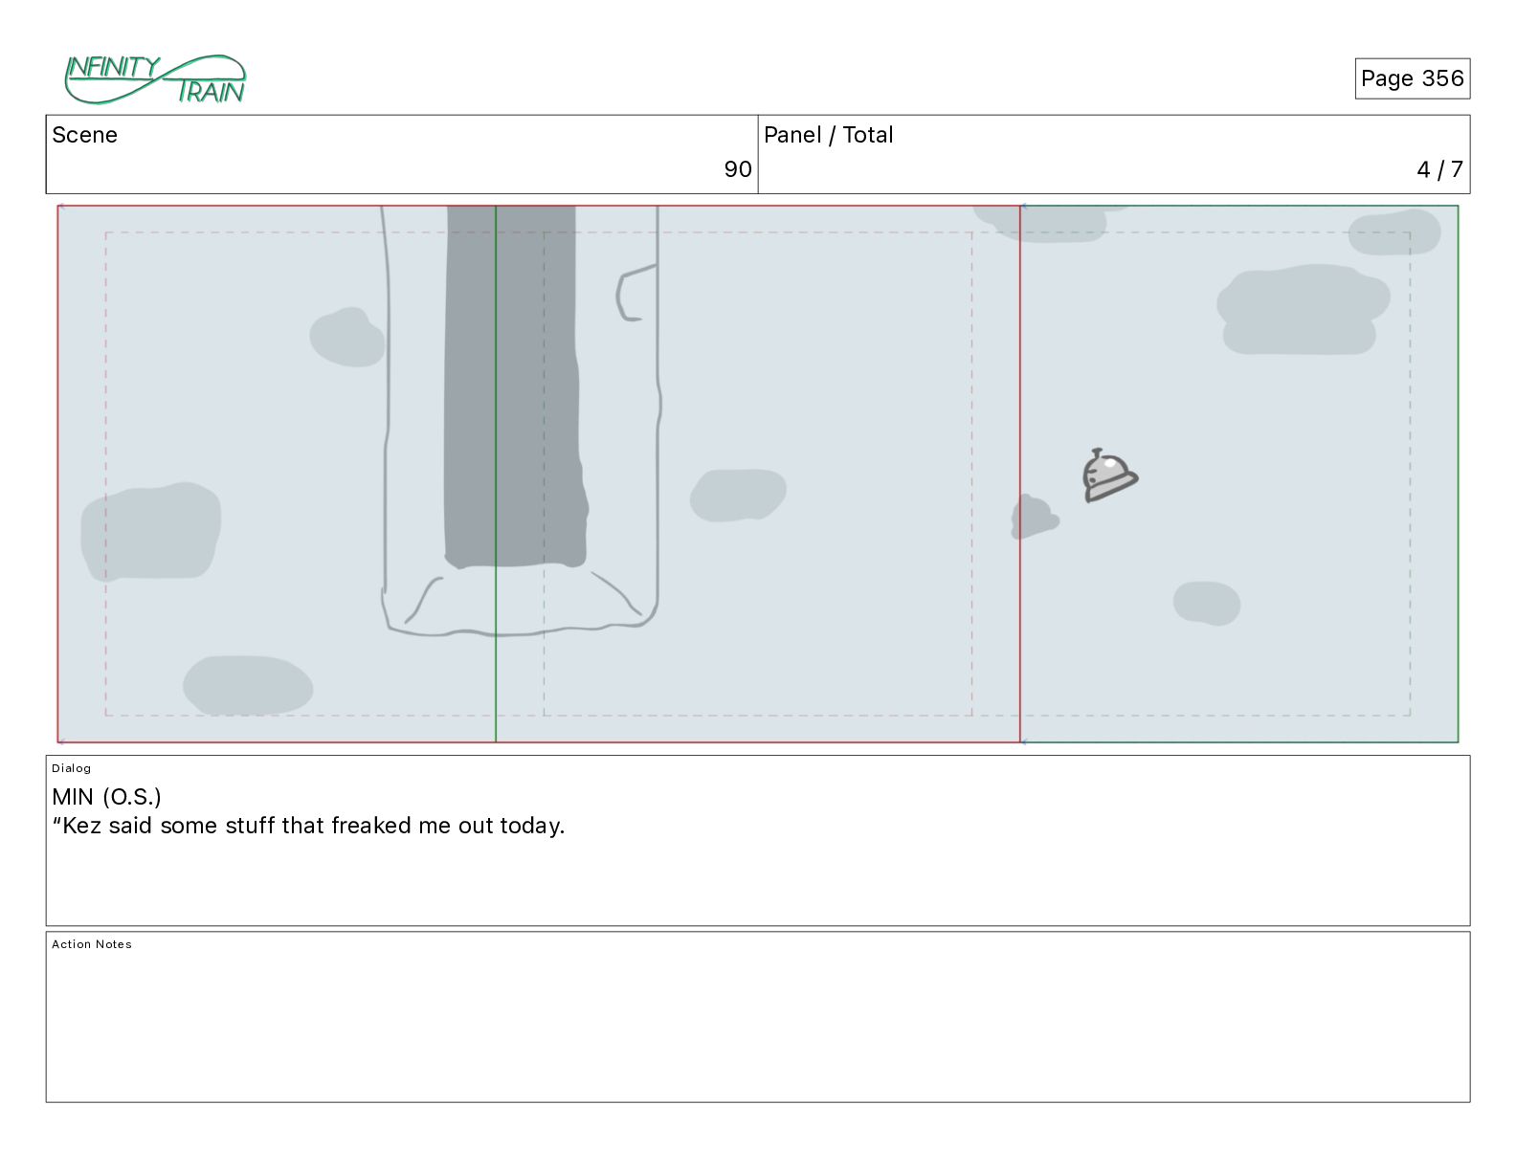
Task: Click the Infinity Train logo
Action: pyautogui.click(x=155, y=79)
